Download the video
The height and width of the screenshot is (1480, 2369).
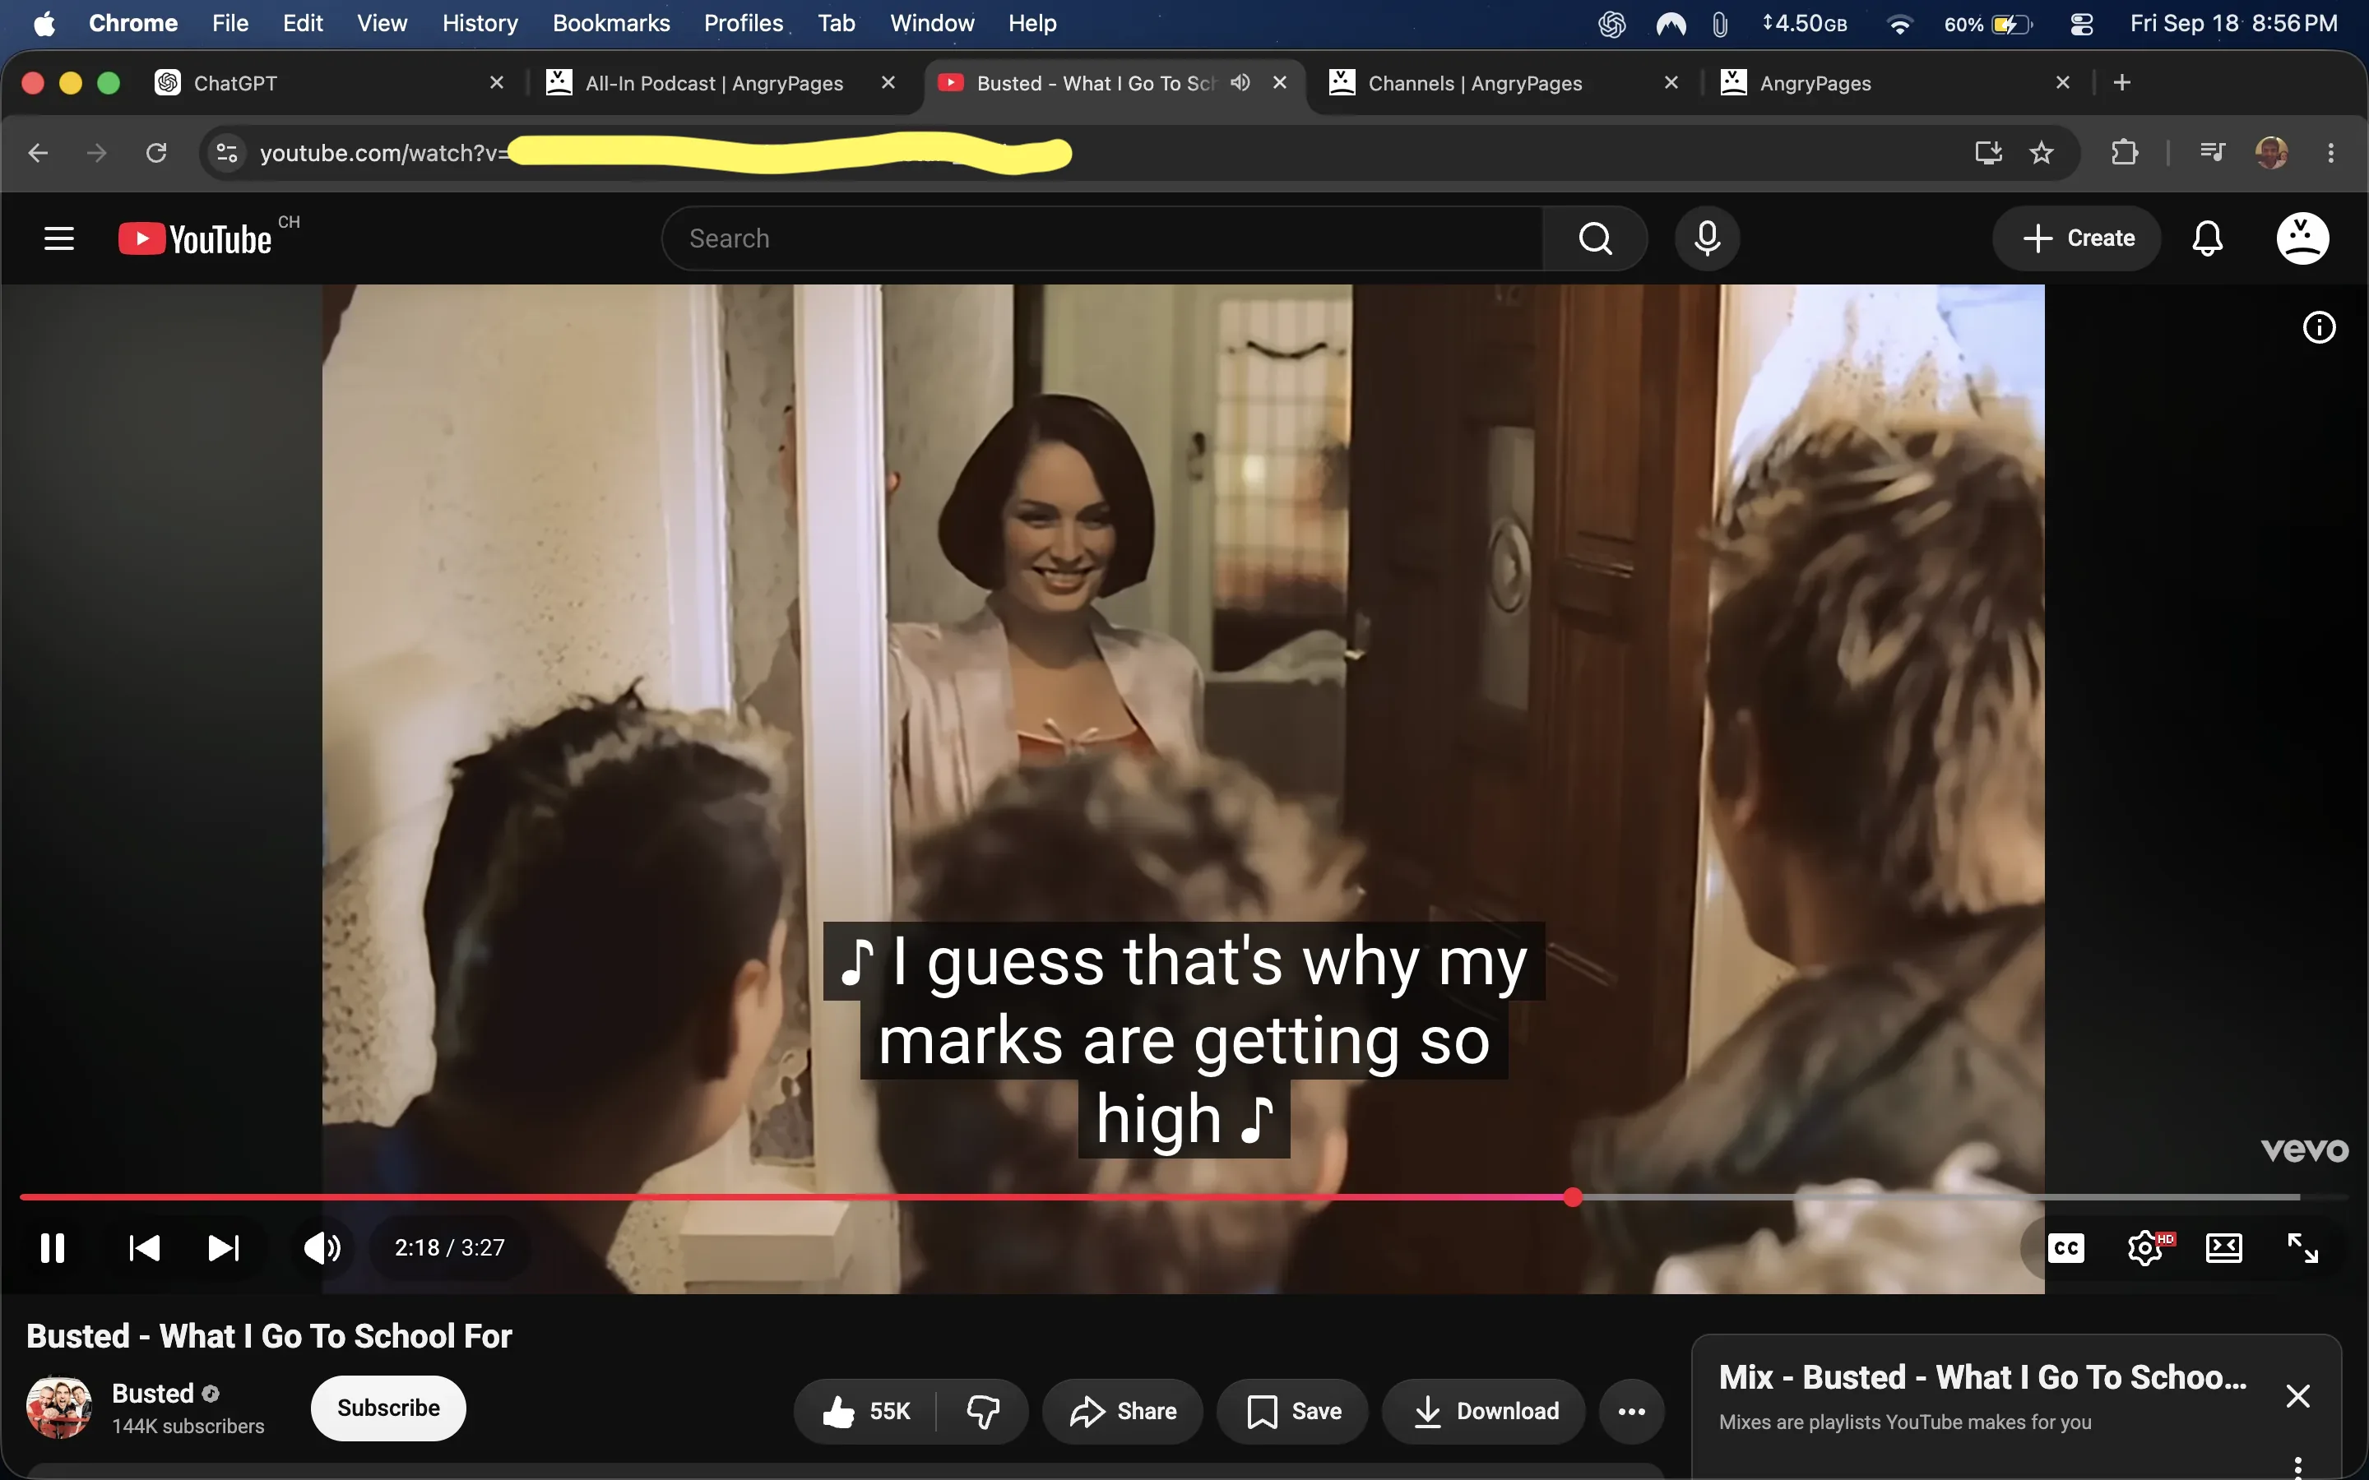1483,1410
